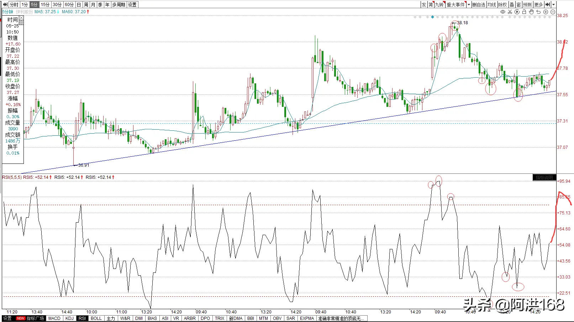Open dropdown arrow next to 重大事件
This screenshot has width=574, height=322.
pos(469,5)
